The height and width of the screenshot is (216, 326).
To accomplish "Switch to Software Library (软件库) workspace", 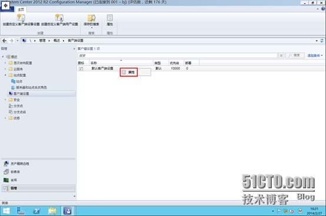I will (x=38, y=172).
